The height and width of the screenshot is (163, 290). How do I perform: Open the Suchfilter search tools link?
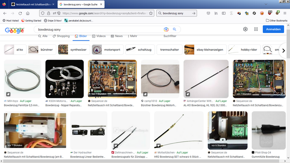170,36
